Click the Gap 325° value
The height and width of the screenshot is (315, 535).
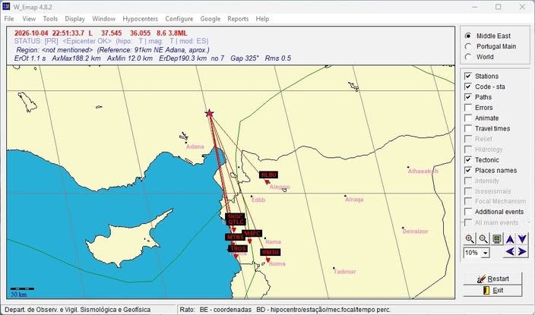[x=245, y=58]
